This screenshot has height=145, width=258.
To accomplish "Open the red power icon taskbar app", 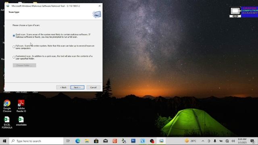I will 115,141.
